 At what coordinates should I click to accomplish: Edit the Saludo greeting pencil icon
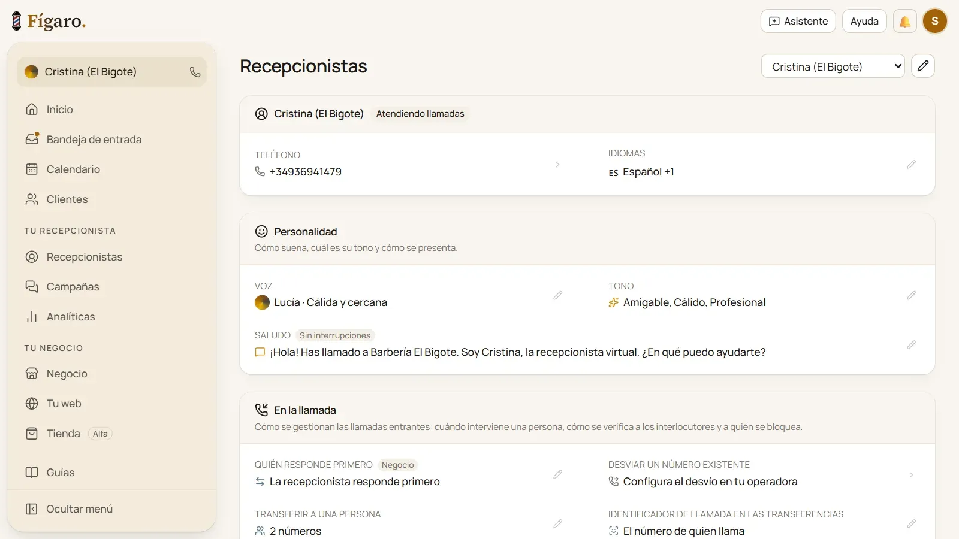(x=911, y=344)
